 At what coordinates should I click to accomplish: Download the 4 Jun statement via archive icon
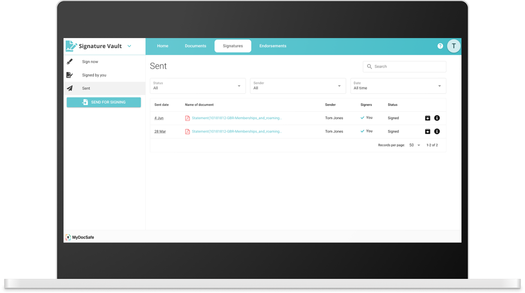(427, 118)
